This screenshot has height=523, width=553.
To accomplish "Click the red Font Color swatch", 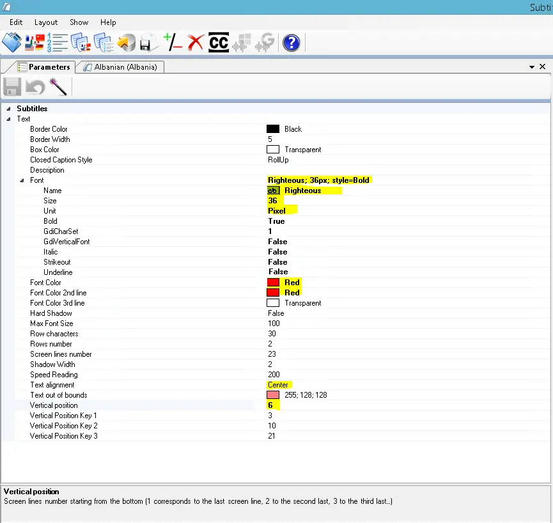I will point(273,283).
